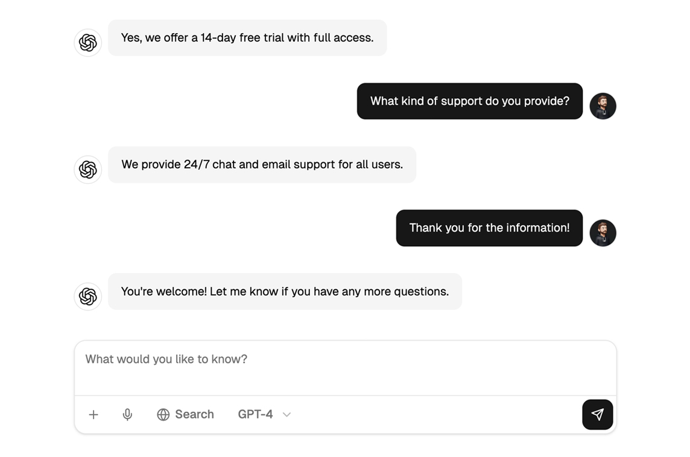This screenshot has width=690, height=457.
Task: Click the assistant logo beside the You're welcome reply
Action: pos(88,296)
